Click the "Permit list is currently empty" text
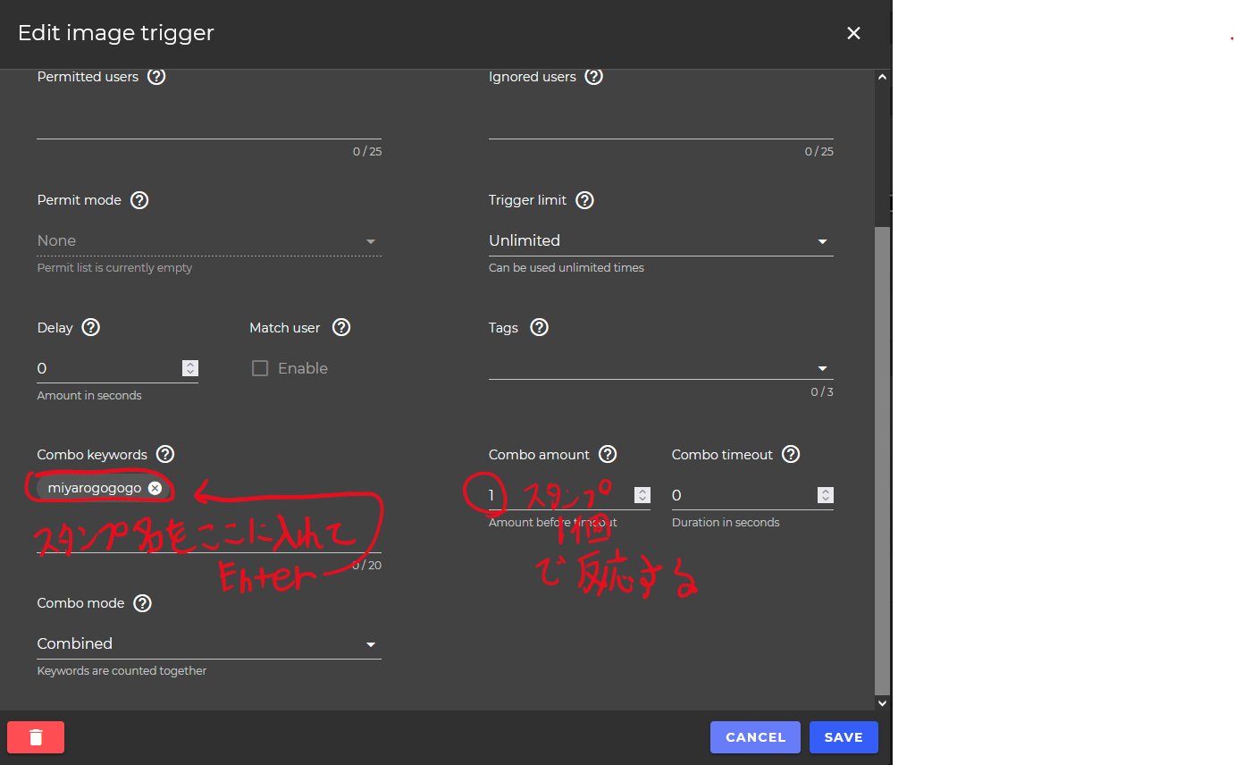The width and height of the screenshot is (1234, 765). tap(114, 268)
